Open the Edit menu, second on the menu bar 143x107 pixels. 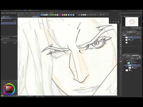click(x=8, y=13)
